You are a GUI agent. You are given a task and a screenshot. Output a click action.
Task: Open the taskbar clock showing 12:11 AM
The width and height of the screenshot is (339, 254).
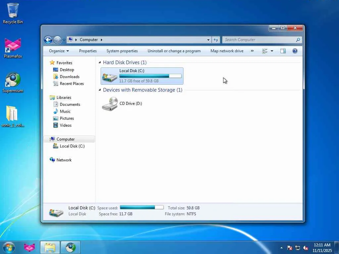click(322, 247)
